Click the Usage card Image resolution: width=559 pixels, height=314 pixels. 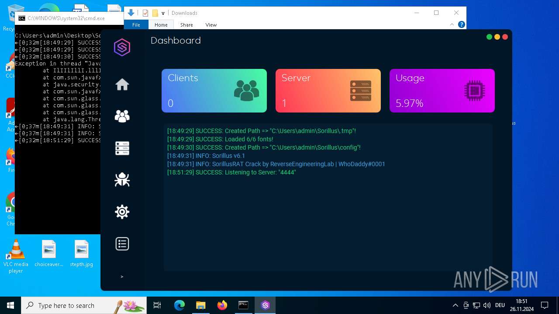coord(442,91)
